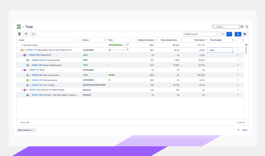265x156 pixels.
Task: Click the save layout disk icon
Action: [x=223, y=34]
